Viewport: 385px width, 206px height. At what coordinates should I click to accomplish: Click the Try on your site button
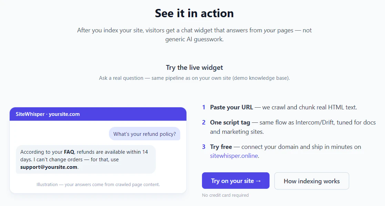(235, 180)
